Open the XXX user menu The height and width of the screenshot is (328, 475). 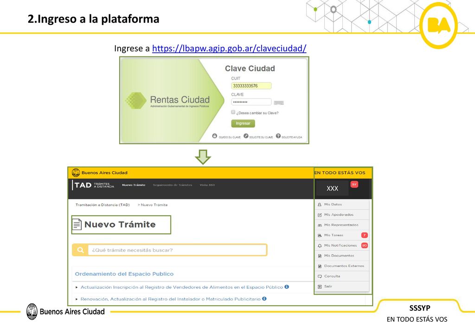[332, 188]
